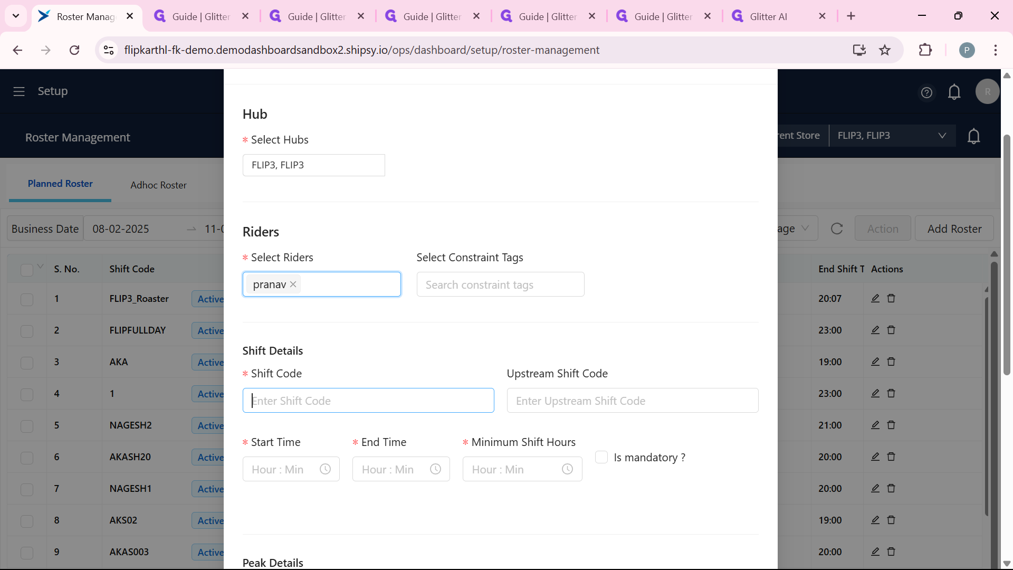This screenshot has height=570, width=1013.
Task: Click the browser address bar URL
Action: click(361, 50)
